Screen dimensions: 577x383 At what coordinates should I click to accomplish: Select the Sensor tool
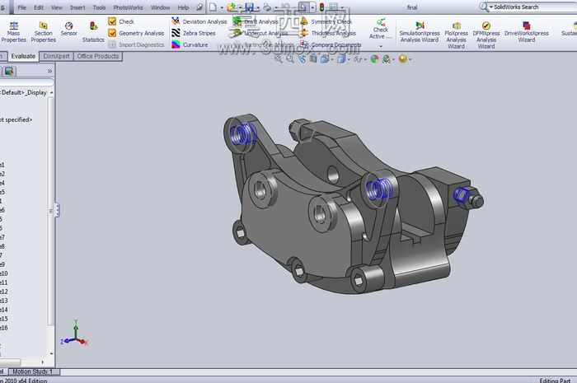click(68, 29)
